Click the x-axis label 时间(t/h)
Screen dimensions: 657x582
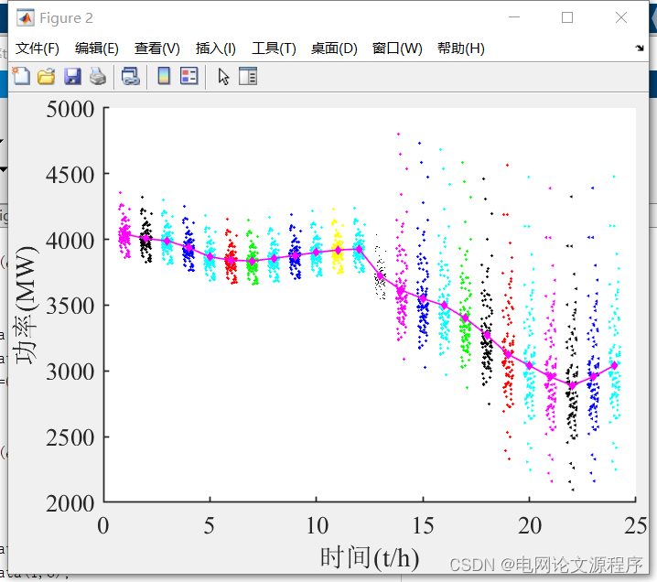370,557
